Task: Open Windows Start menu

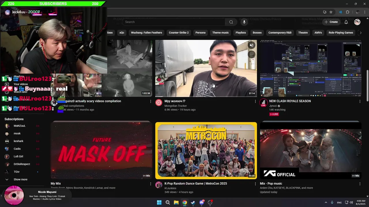Action: pos(159,202)
